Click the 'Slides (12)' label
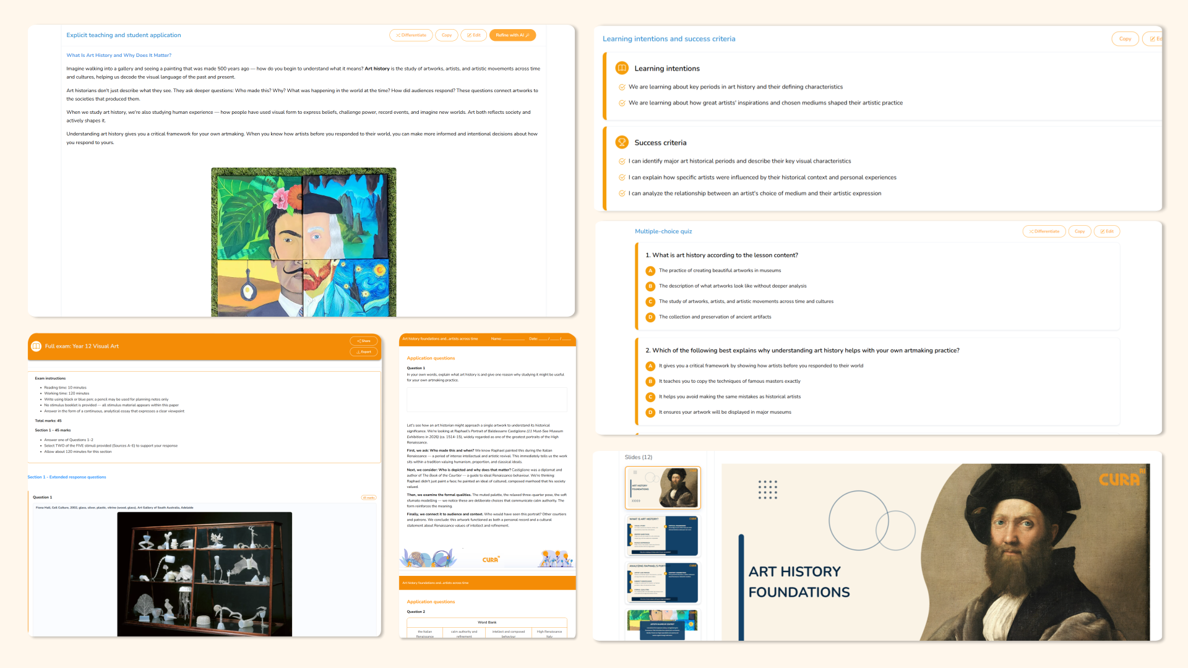The height and width of the screenshot is (668, 1188). pos(639,457)
